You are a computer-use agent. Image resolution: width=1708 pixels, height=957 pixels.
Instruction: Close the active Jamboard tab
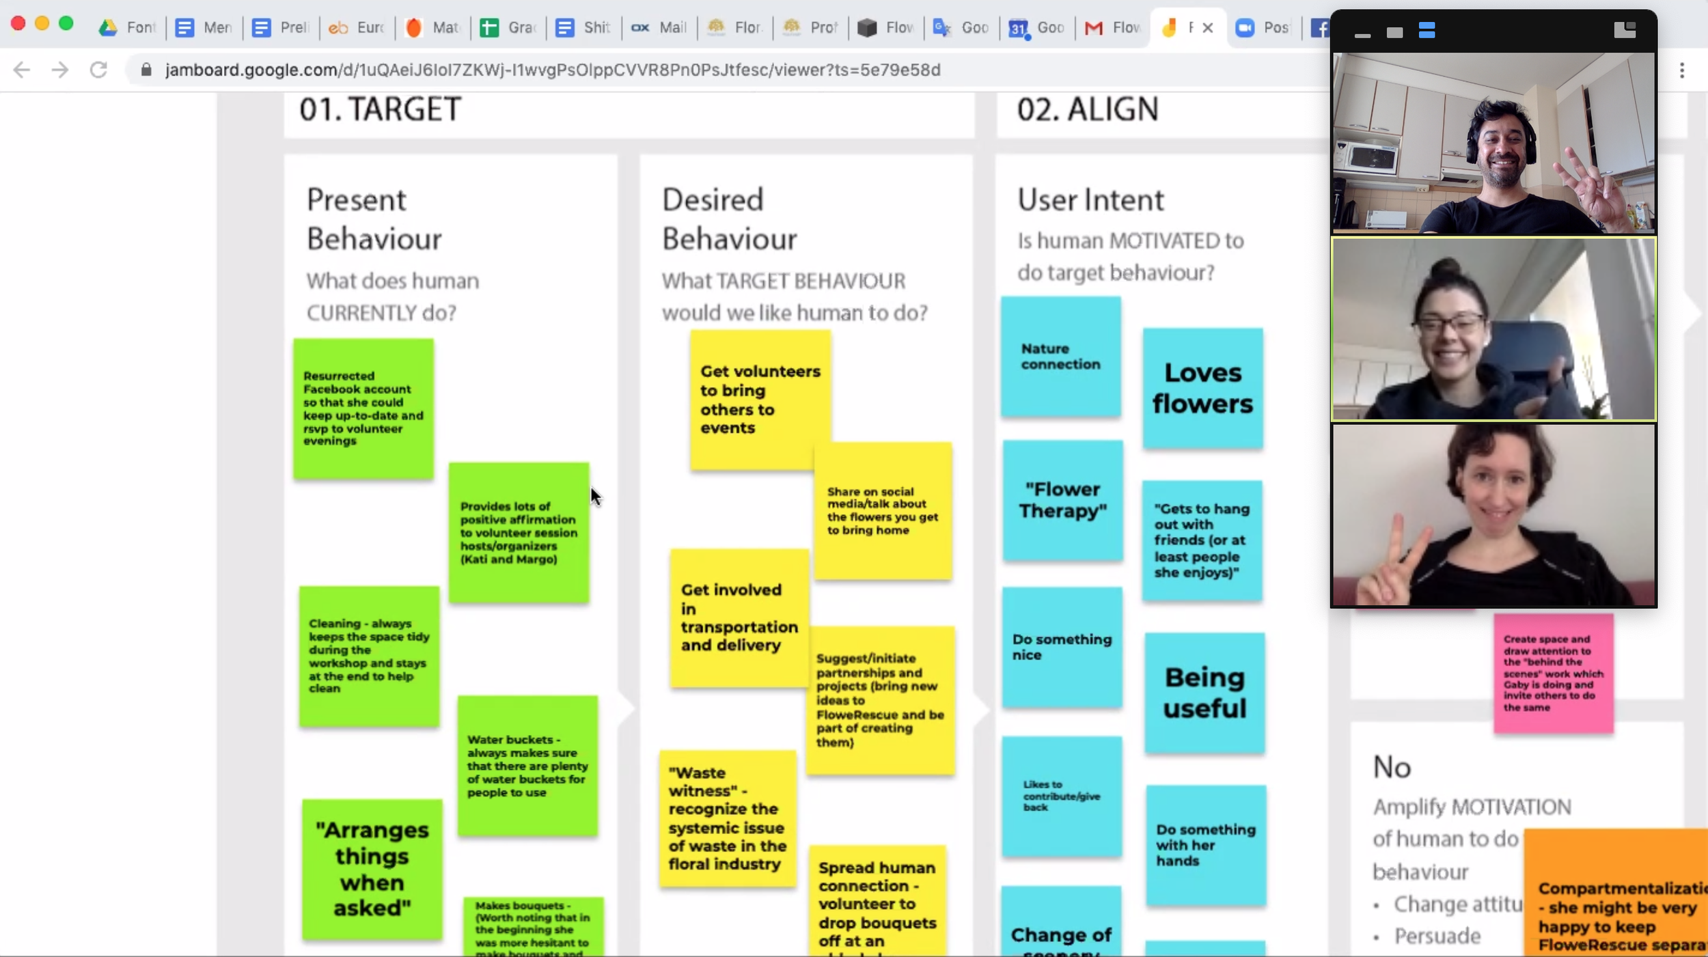click(1208, 27)
